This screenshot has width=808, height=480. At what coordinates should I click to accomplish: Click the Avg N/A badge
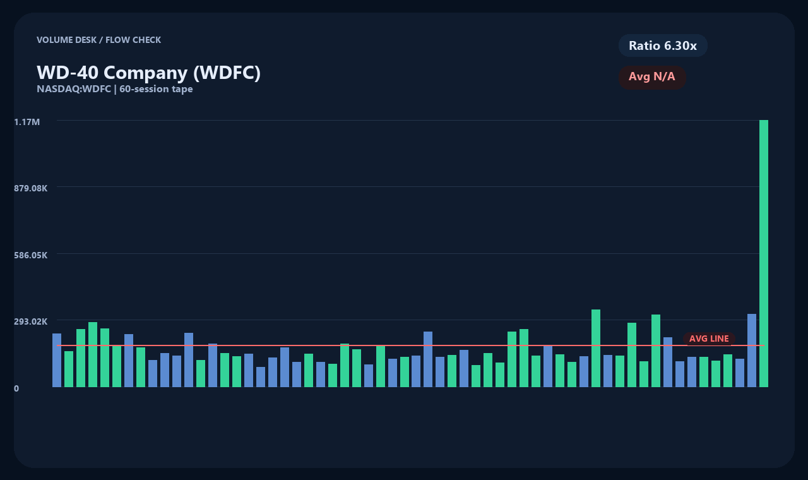point(652,77)
